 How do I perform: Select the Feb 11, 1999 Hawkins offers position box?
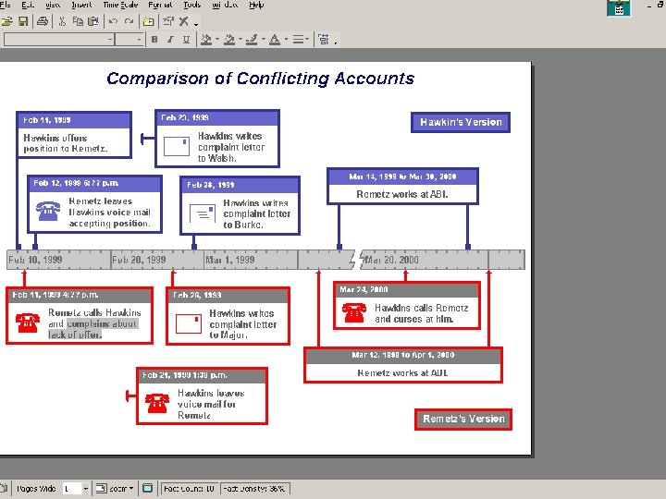[74, 135]
